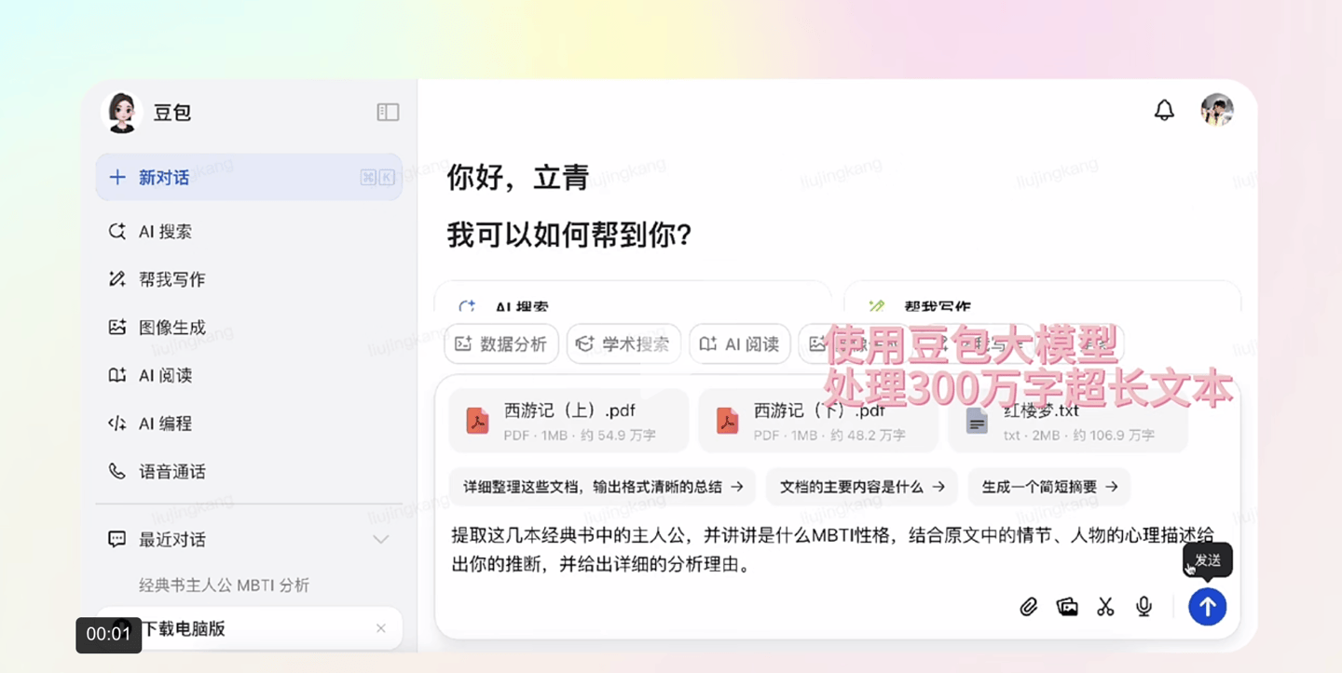Collapse the 最近对话 section chevron
Image resolution: width=1342 pixels, height=673 pixels.
click(380, 539)
